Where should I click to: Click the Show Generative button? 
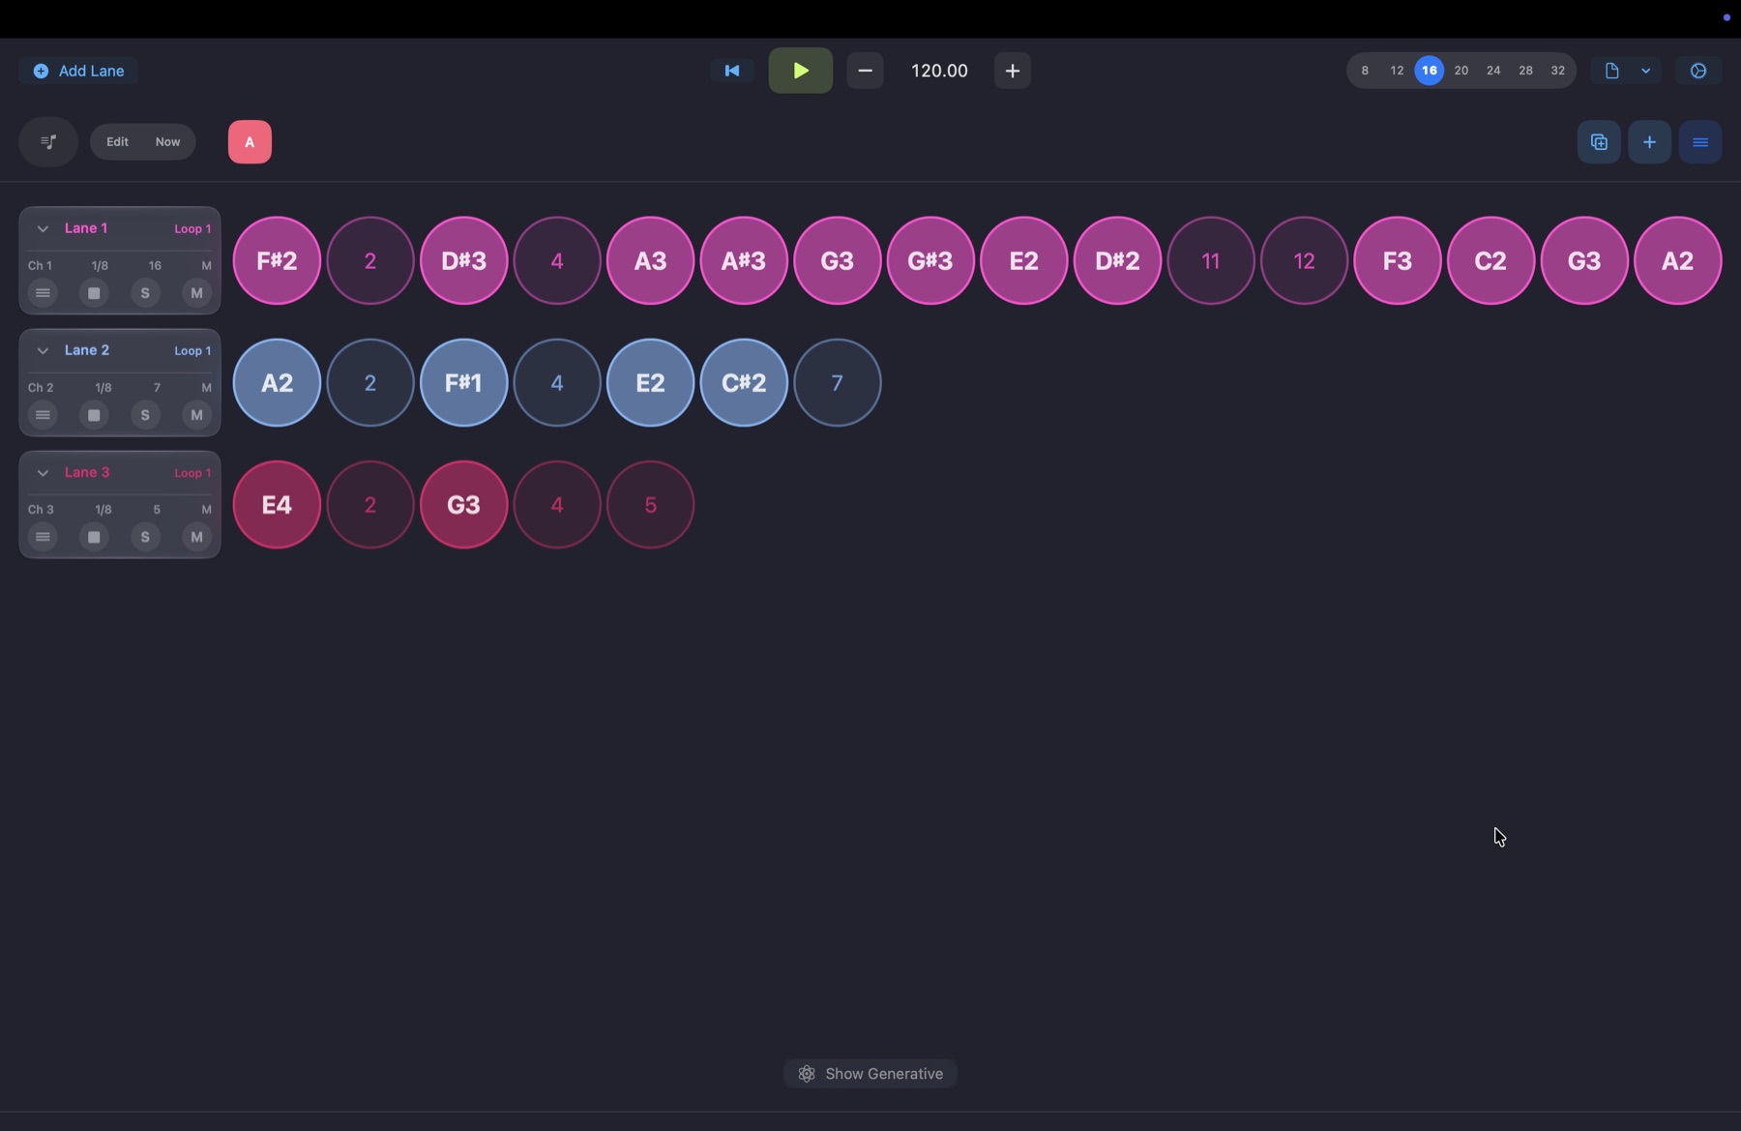(870, 1074)
